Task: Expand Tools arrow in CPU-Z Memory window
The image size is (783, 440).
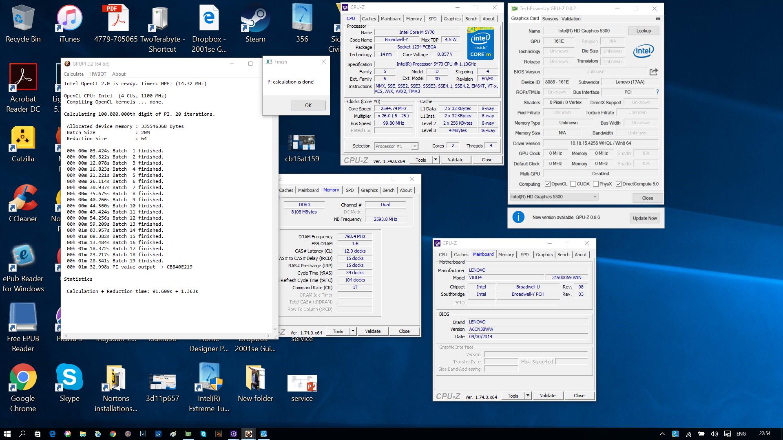Action: (353, 331)
